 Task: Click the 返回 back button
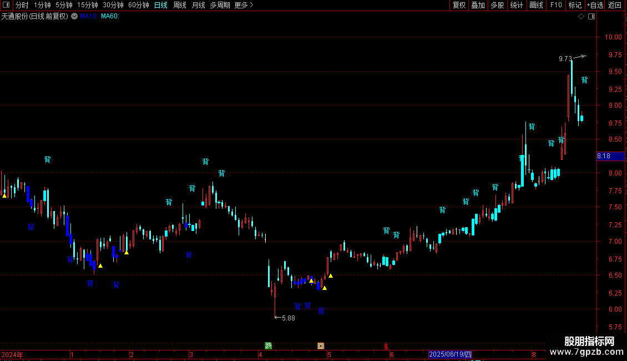click(615, 5)
